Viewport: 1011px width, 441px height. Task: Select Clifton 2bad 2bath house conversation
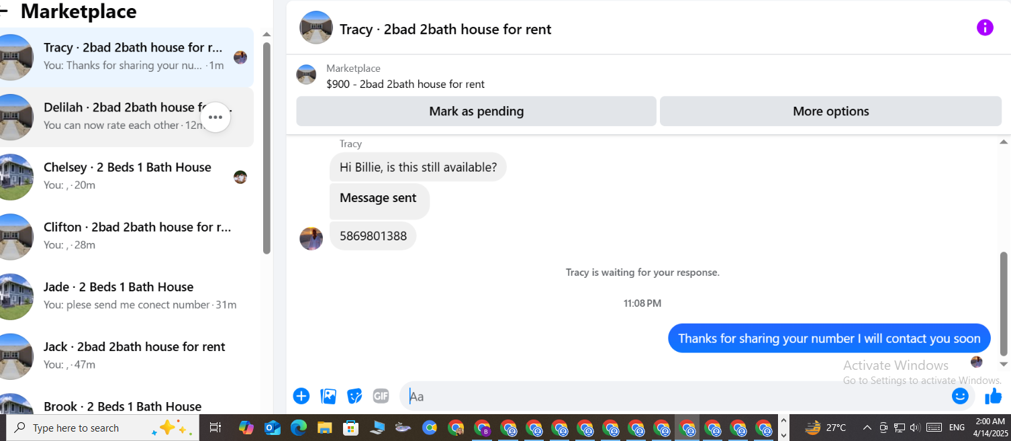click(x=124, y=236)
